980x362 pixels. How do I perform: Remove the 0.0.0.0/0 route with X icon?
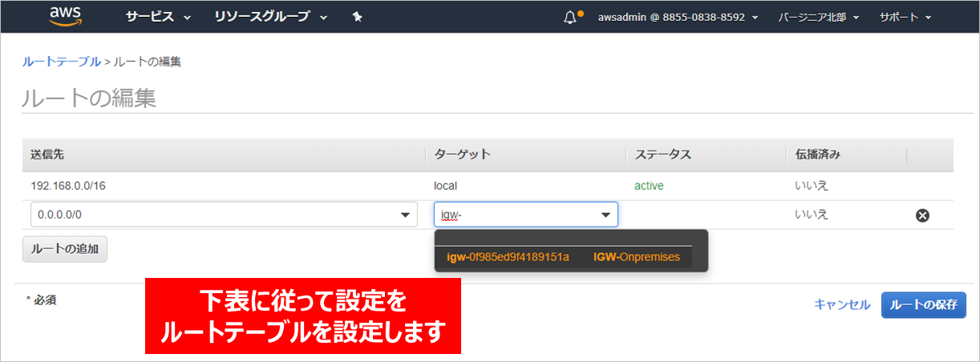tap(922, 215)
